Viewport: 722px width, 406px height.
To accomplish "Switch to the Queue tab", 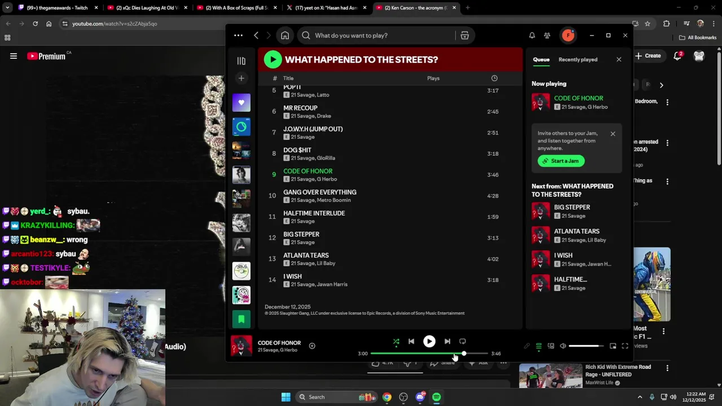I will (541, 59).
